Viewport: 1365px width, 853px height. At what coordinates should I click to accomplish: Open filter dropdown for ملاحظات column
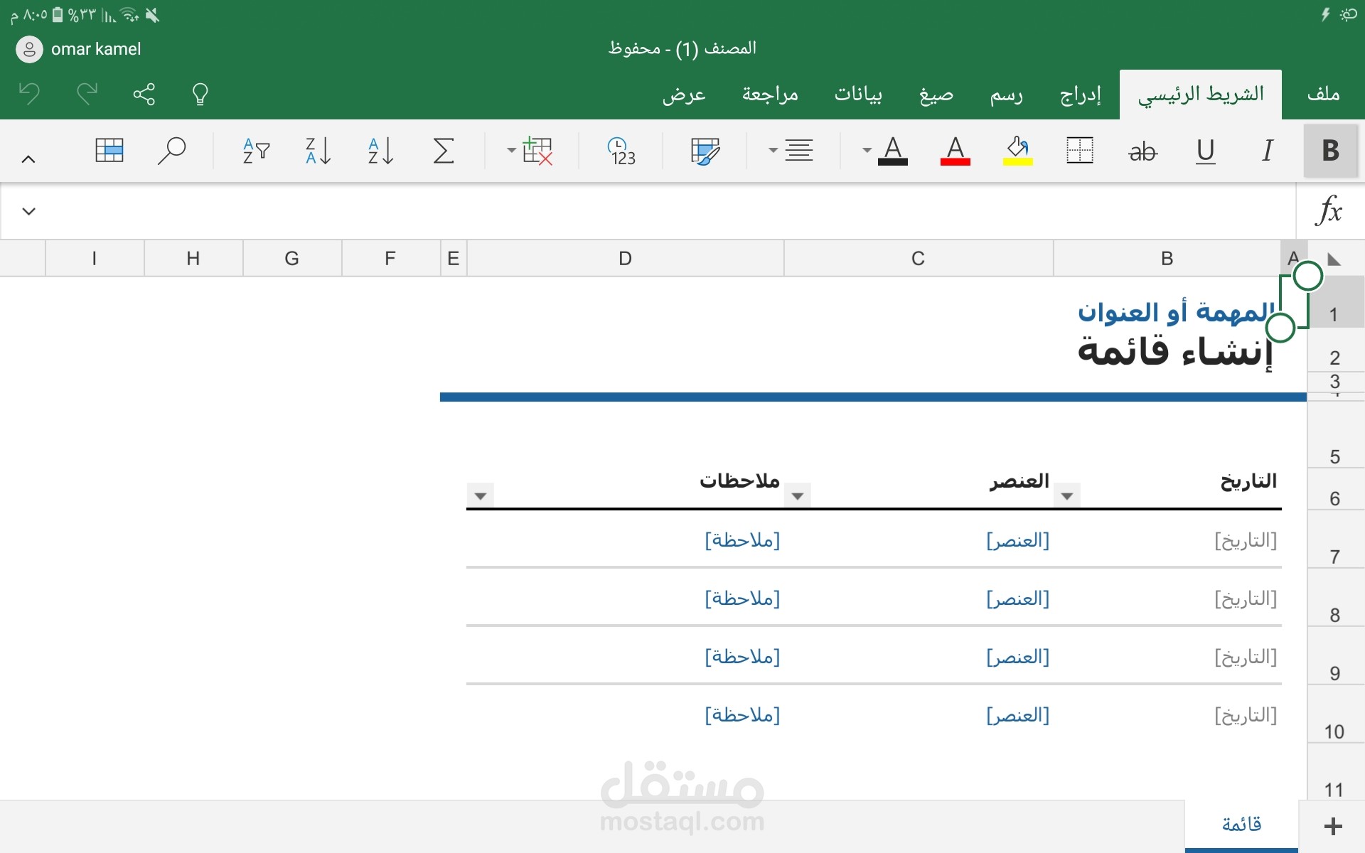tap(481, 495)
